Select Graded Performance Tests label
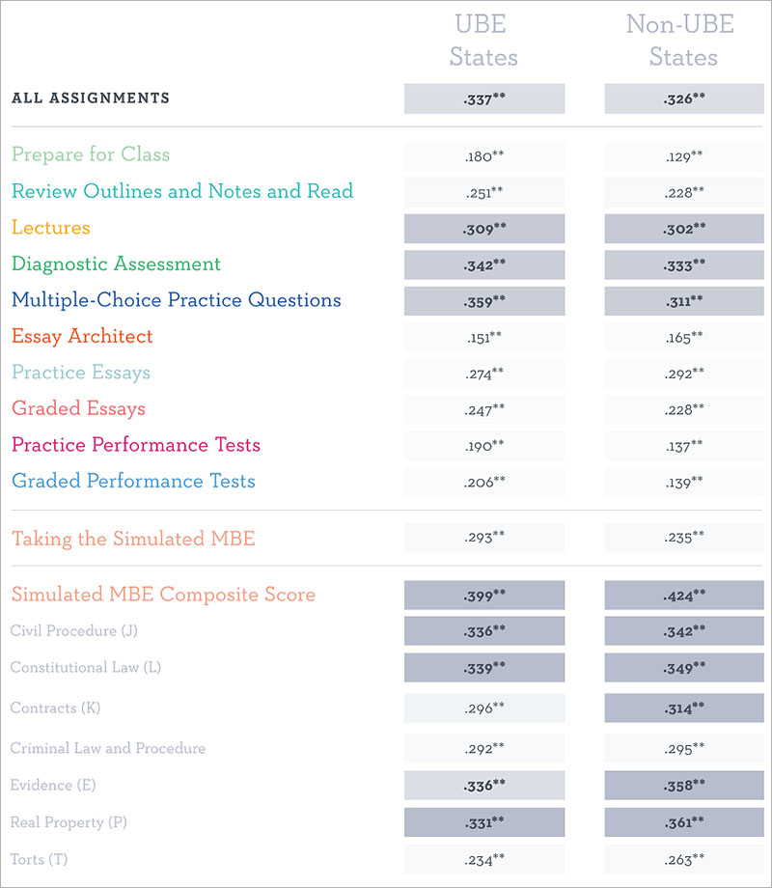Viewport: 772px width, 888px height. pos(133,481)
